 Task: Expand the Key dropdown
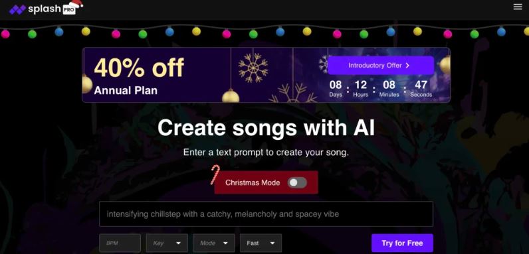click(167, 243)
